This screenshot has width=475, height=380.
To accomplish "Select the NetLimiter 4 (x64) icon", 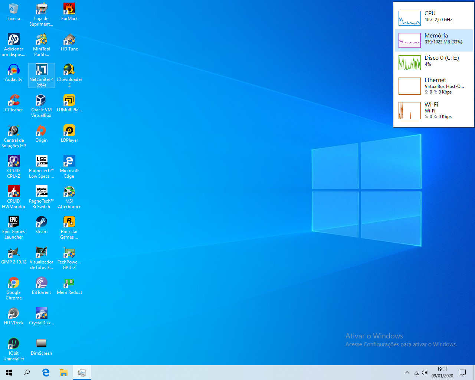I will [41, 75].
